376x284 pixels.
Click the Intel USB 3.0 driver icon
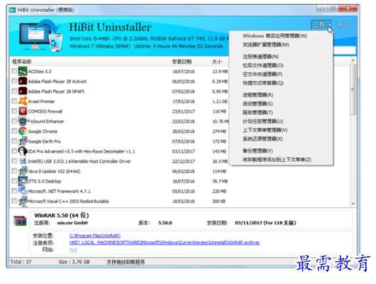(23, 161)
